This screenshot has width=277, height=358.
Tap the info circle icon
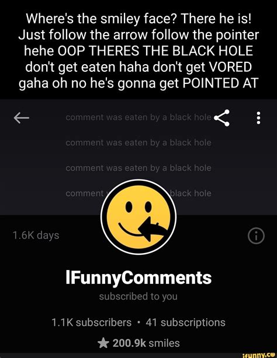point(256,236)
